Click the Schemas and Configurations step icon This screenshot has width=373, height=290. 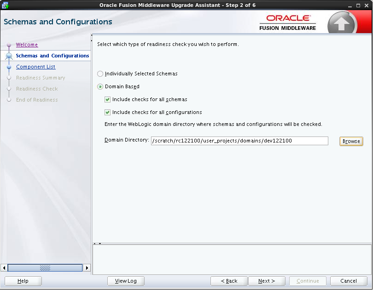coord(9,56)
